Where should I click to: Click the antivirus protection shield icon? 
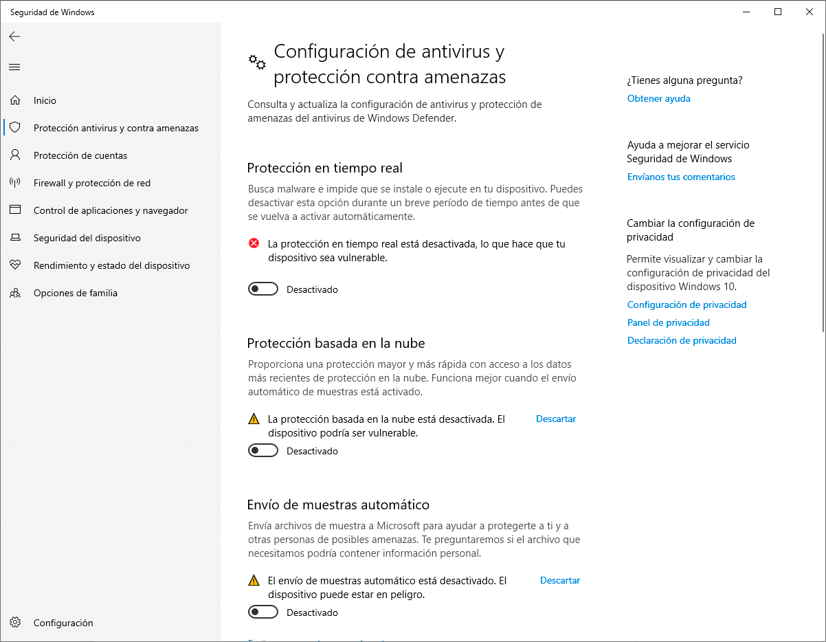(x=15, y=128)
